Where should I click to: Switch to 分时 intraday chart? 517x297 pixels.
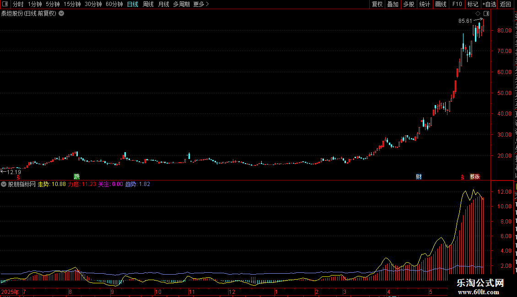18,4
